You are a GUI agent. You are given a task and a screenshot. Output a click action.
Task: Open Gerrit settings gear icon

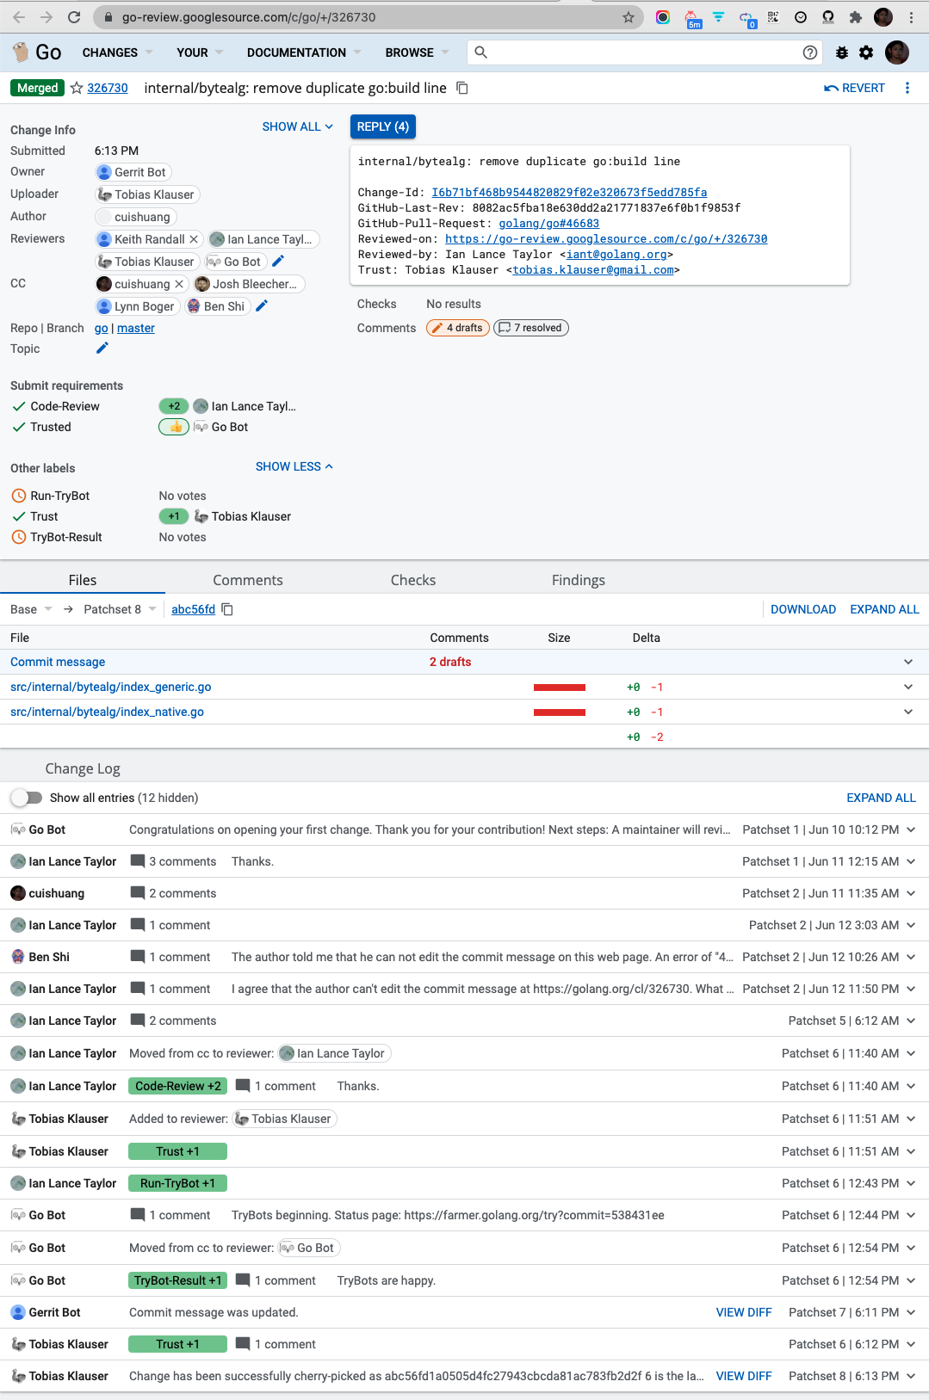[866, 52]
